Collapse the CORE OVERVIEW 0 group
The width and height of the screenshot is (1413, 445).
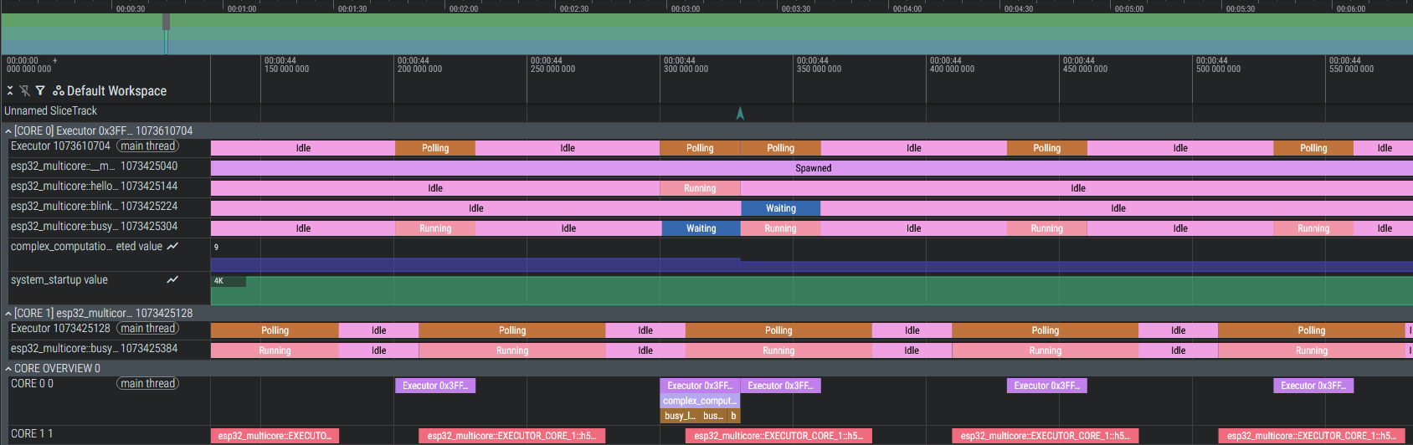pyautogui.click(x=8, y=369)
